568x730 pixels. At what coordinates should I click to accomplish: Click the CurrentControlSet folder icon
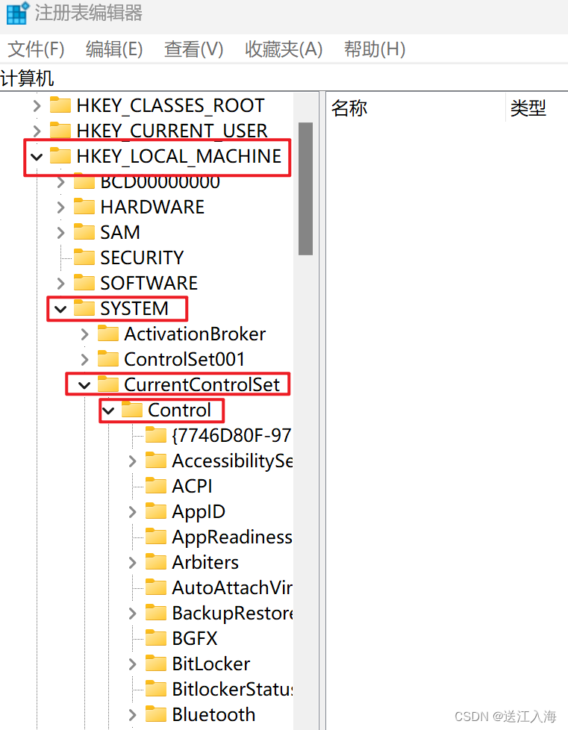[x=108, y=384]
